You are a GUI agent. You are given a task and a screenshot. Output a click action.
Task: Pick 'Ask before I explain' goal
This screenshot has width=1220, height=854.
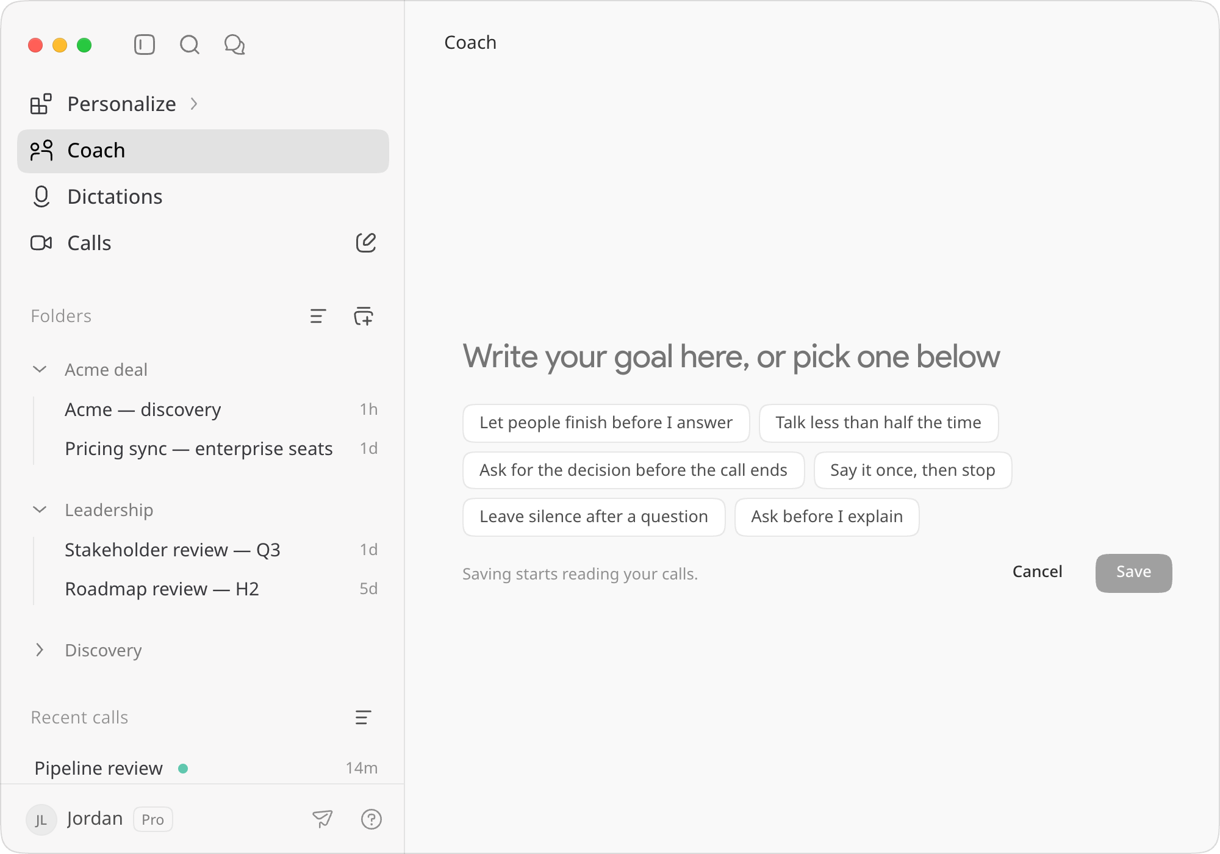[827, 517]
